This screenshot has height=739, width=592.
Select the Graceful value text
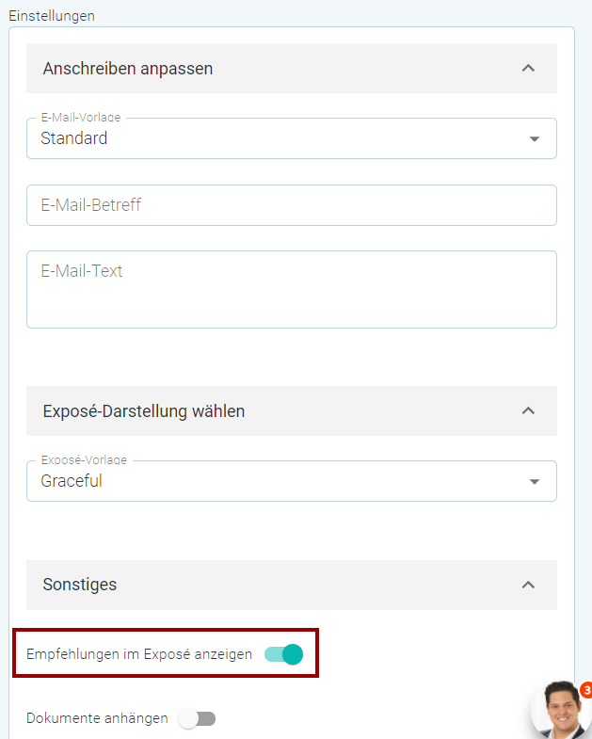click(x=72, y=481)
